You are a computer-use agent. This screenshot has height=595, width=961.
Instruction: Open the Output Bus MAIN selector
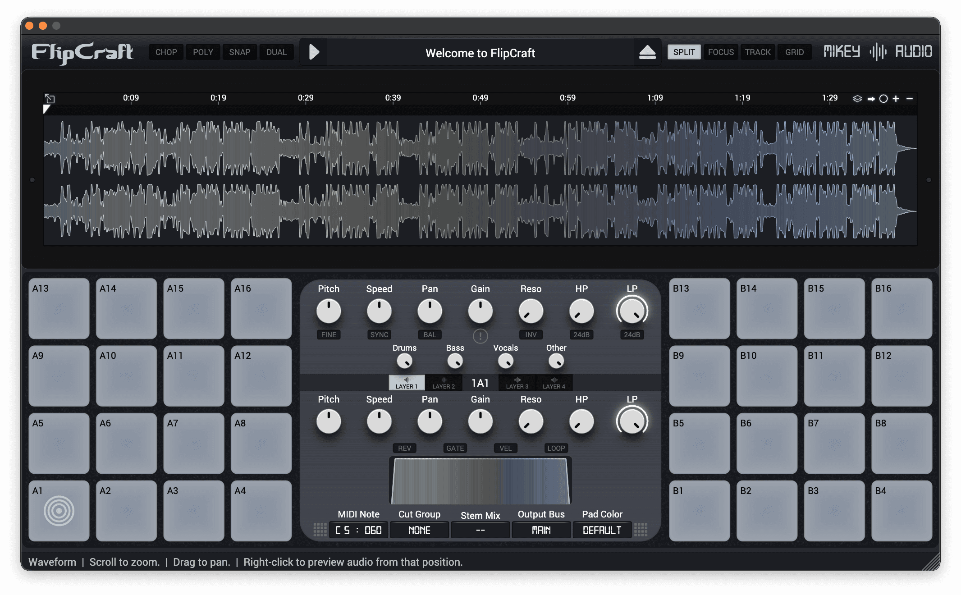tap(541, 530)
